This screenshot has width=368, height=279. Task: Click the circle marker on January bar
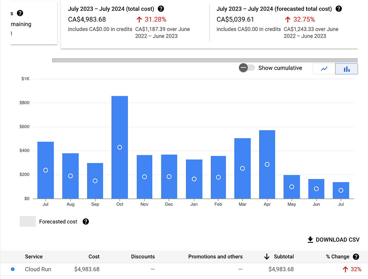(x=194, y=179)
